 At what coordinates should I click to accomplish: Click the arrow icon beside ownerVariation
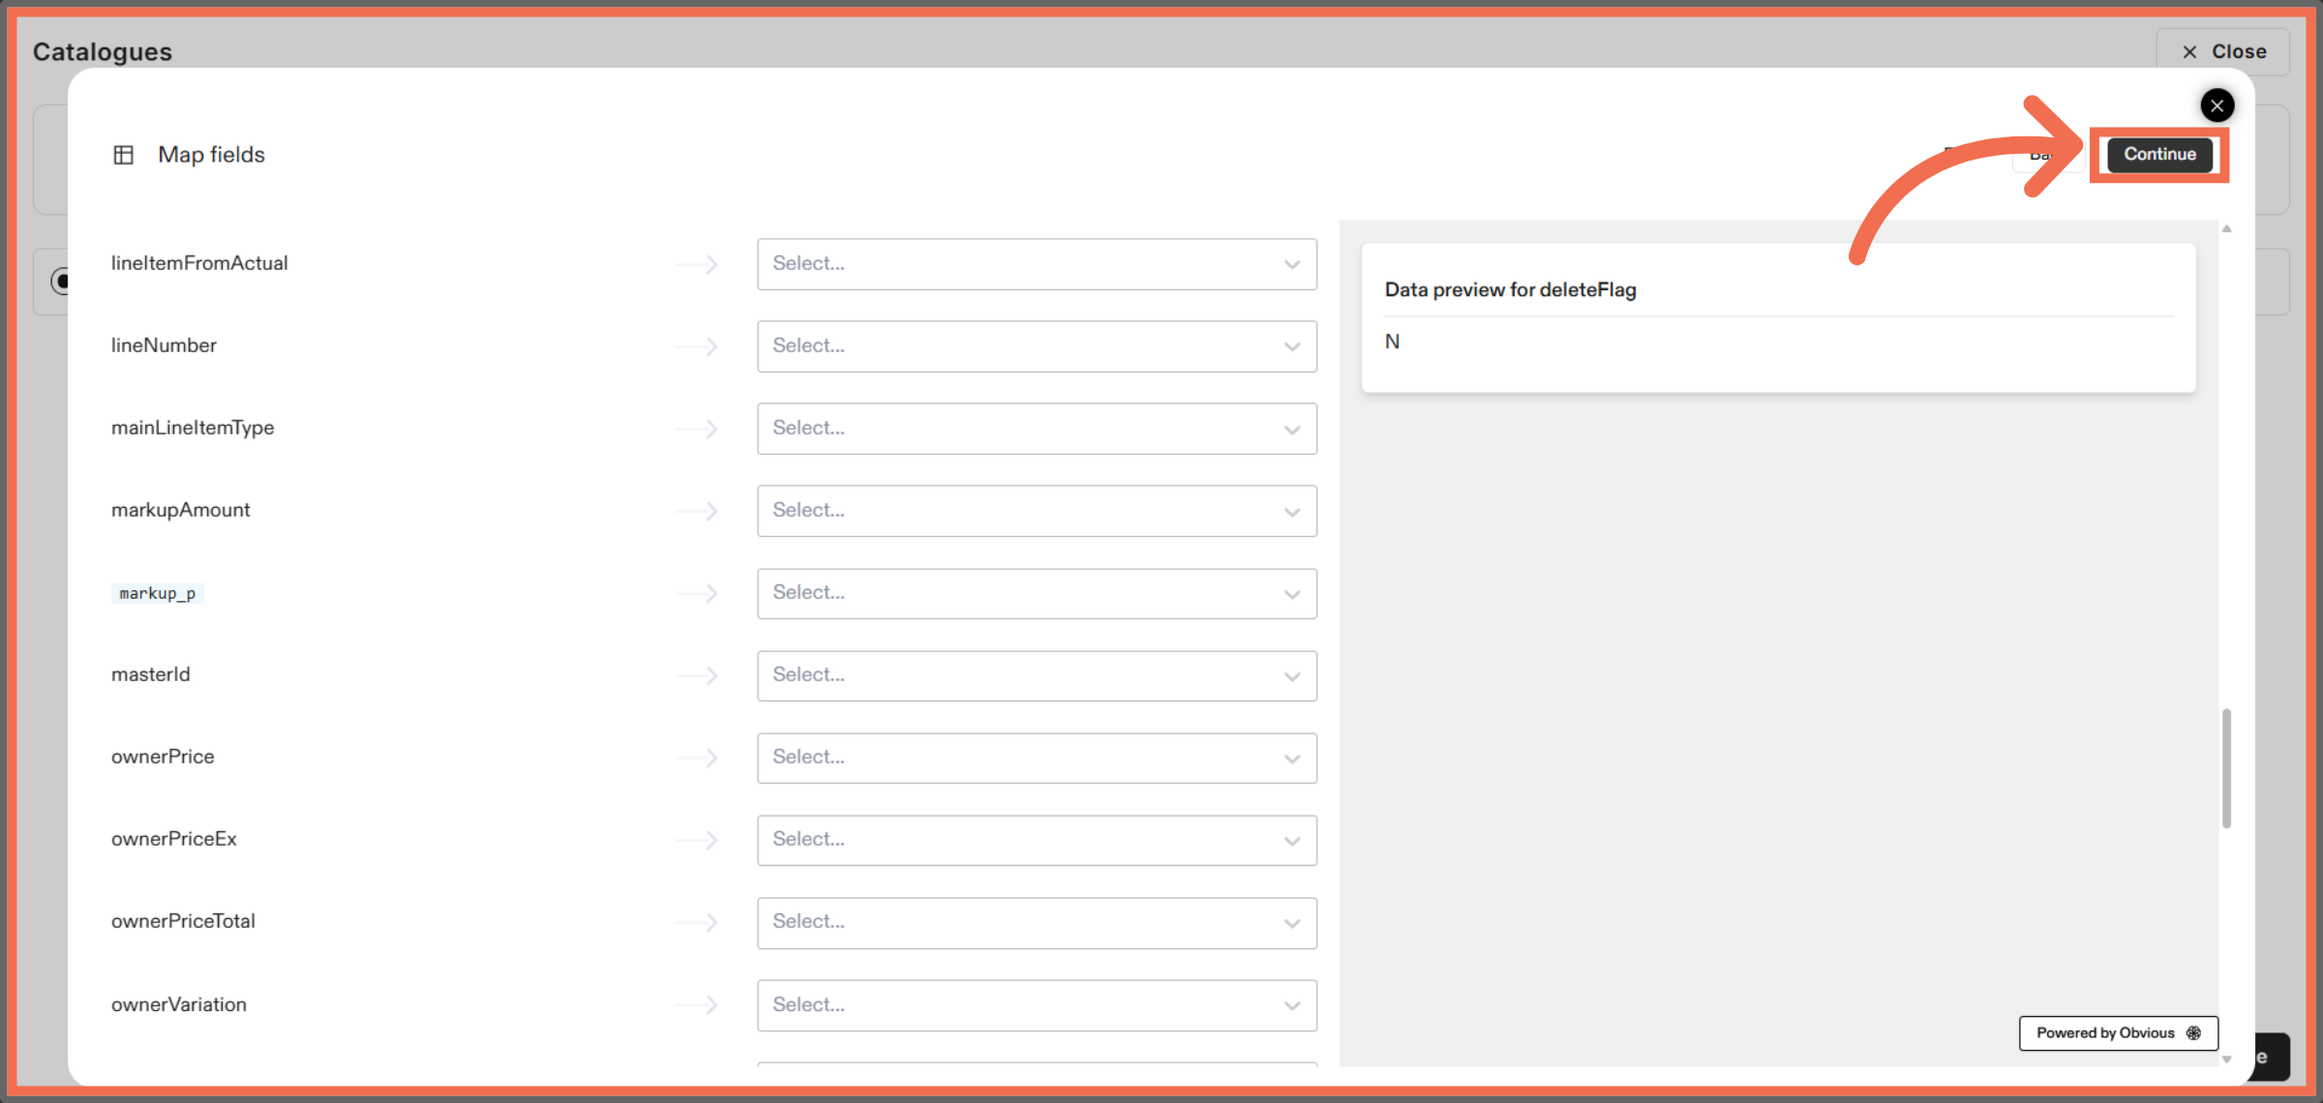tap(698, 1005)
